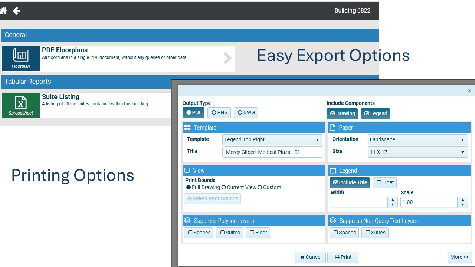Suppress Suites non-query text layer

[x=375, y=233]
